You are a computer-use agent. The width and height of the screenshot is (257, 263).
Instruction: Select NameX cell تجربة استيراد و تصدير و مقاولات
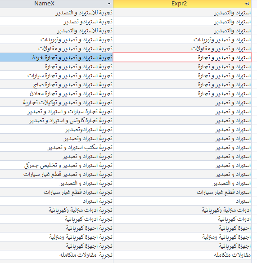point(57,48)
